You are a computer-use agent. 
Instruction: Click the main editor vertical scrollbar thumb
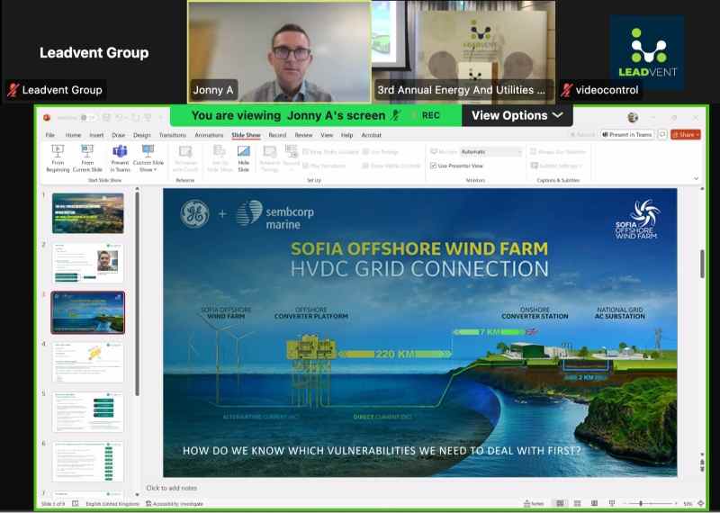[702, 264]
